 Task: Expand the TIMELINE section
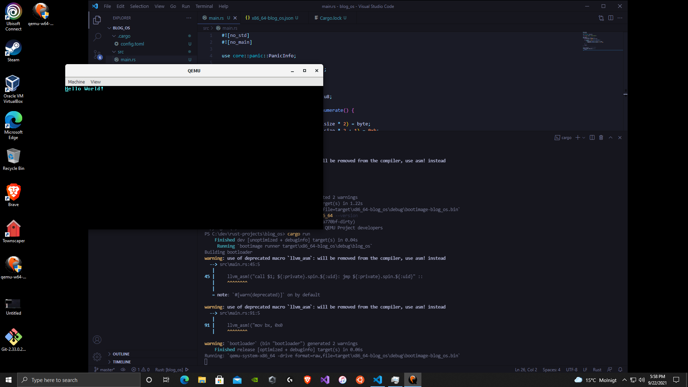coord(122,362)
